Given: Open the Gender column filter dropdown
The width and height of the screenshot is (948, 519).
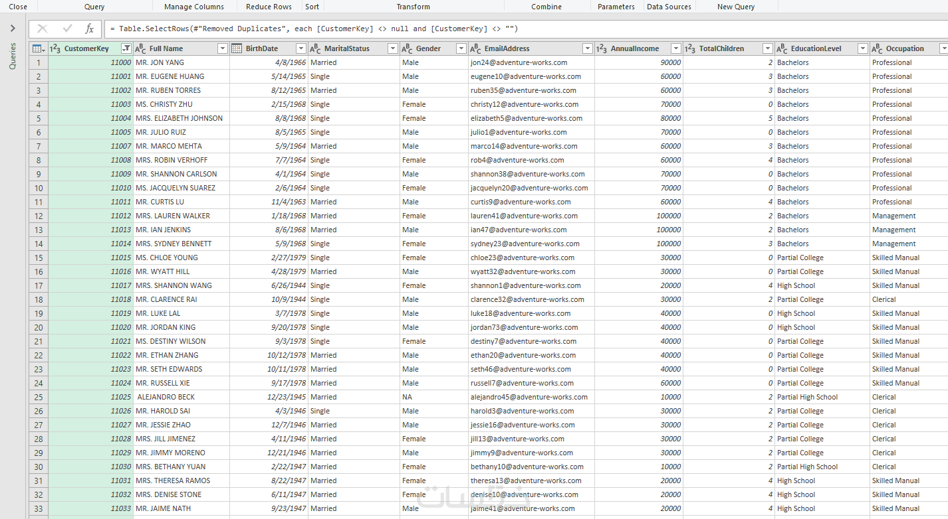Looking at the screenshot, I should (x=461, y=48).
